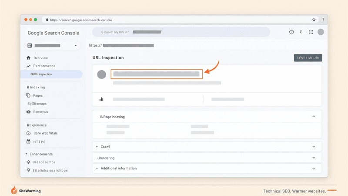348x196 pixels.
Task: Open Sitemaps in the sidebar
Action: coord(37,104)
